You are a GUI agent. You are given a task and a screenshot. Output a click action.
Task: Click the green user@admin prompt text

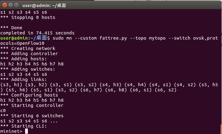coord(17,38)
